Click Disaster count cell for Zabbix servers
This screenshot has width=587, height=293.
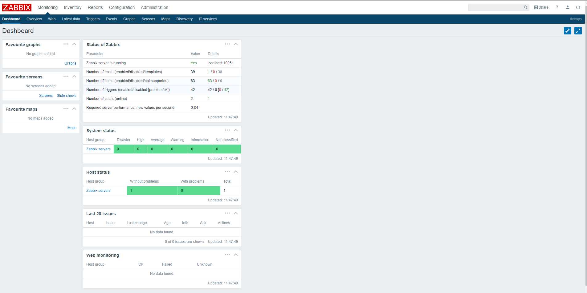pos(124,149)
